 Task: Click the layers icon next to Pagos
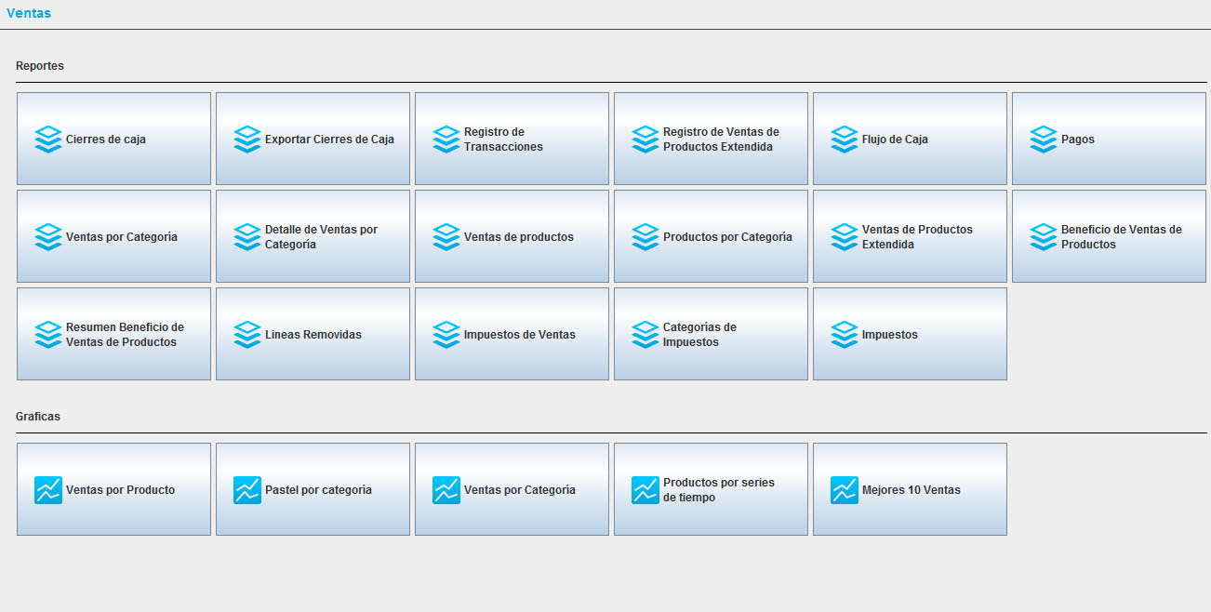click(x=1043, y=140)
